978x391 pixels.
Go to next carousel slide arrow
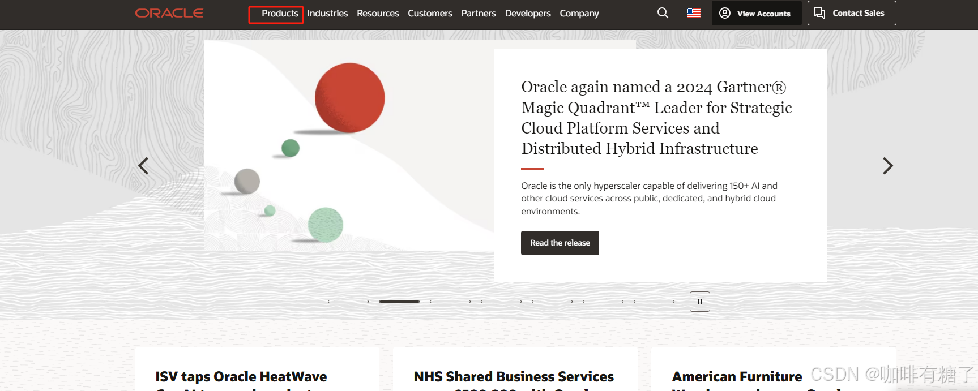tap(888, 166)
